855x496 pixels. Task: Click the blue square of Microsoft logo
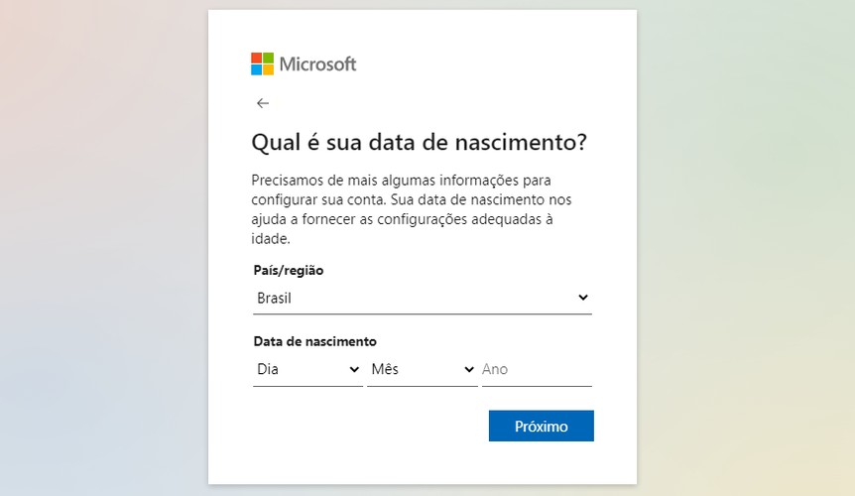(256, 69)
